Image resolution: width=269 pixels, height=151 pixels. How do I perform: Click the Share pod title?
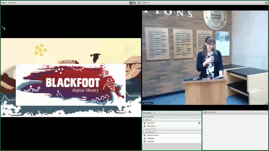(x=4, y=3)
